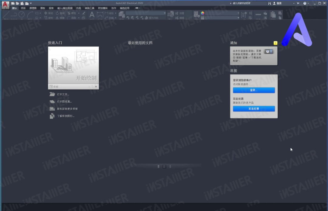Select the Arc tool
This screenshot has width=328, height=211.
[30, 15]
